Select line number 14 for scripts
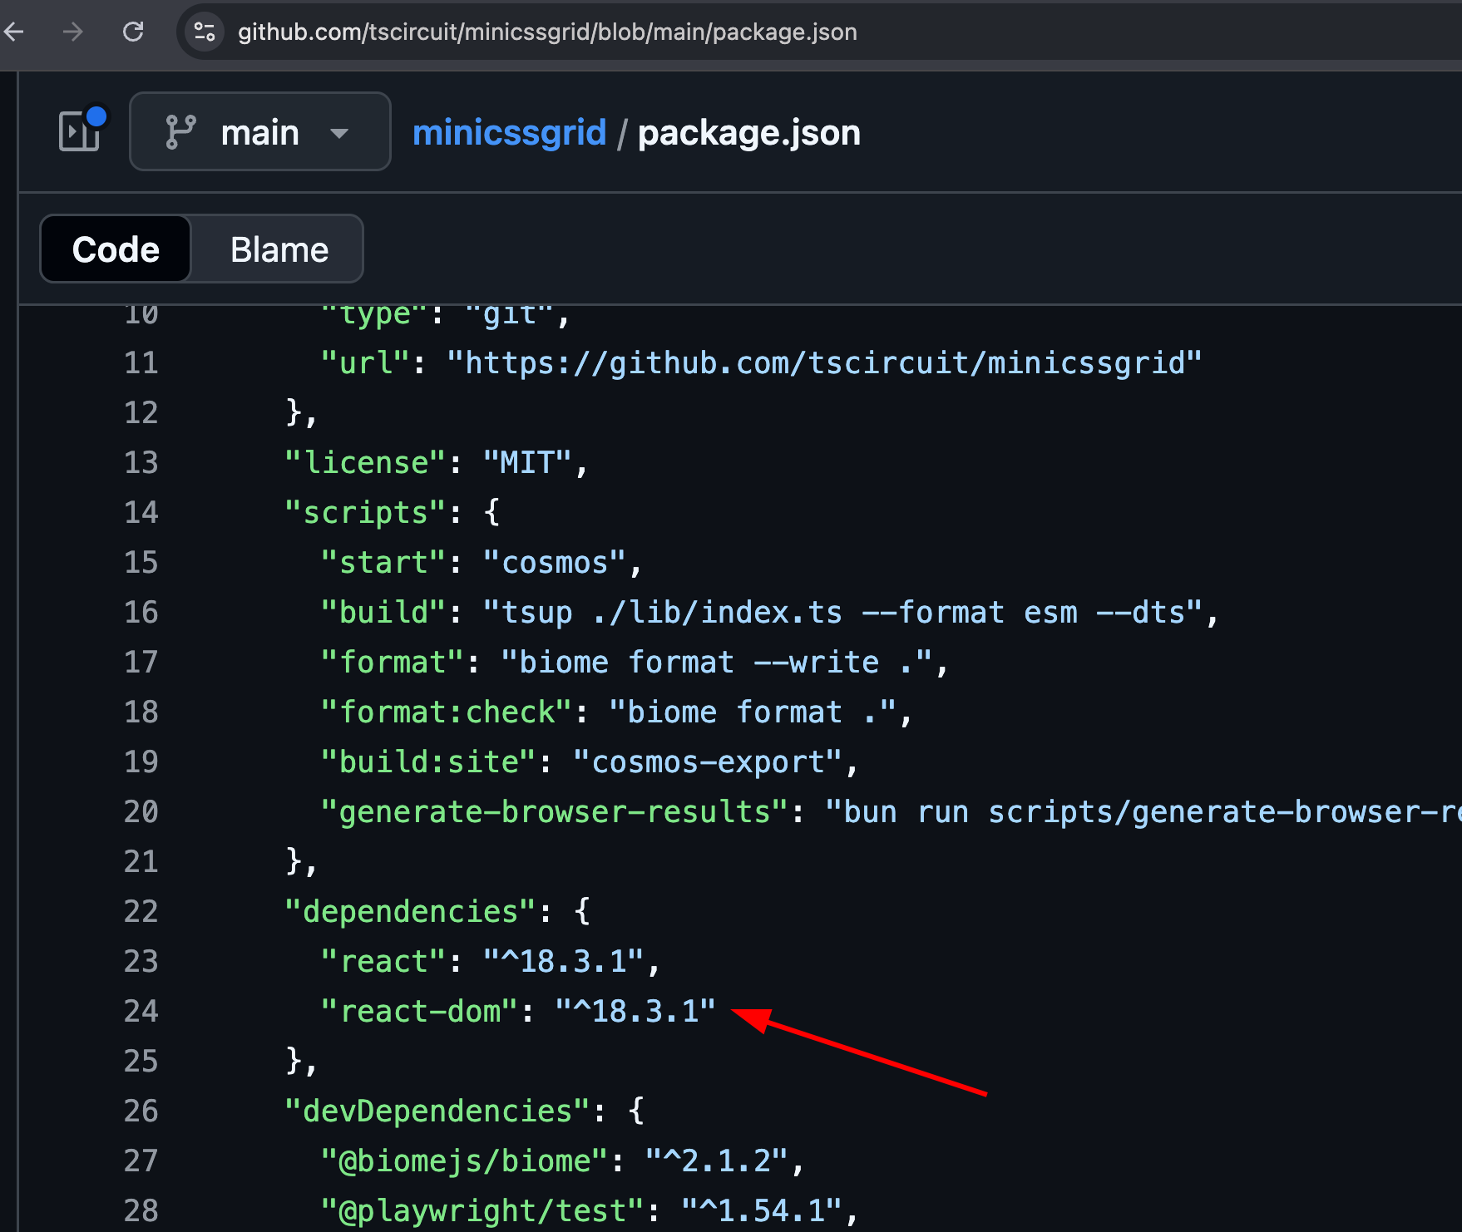 pyautogui.click(x=141, y=513)
